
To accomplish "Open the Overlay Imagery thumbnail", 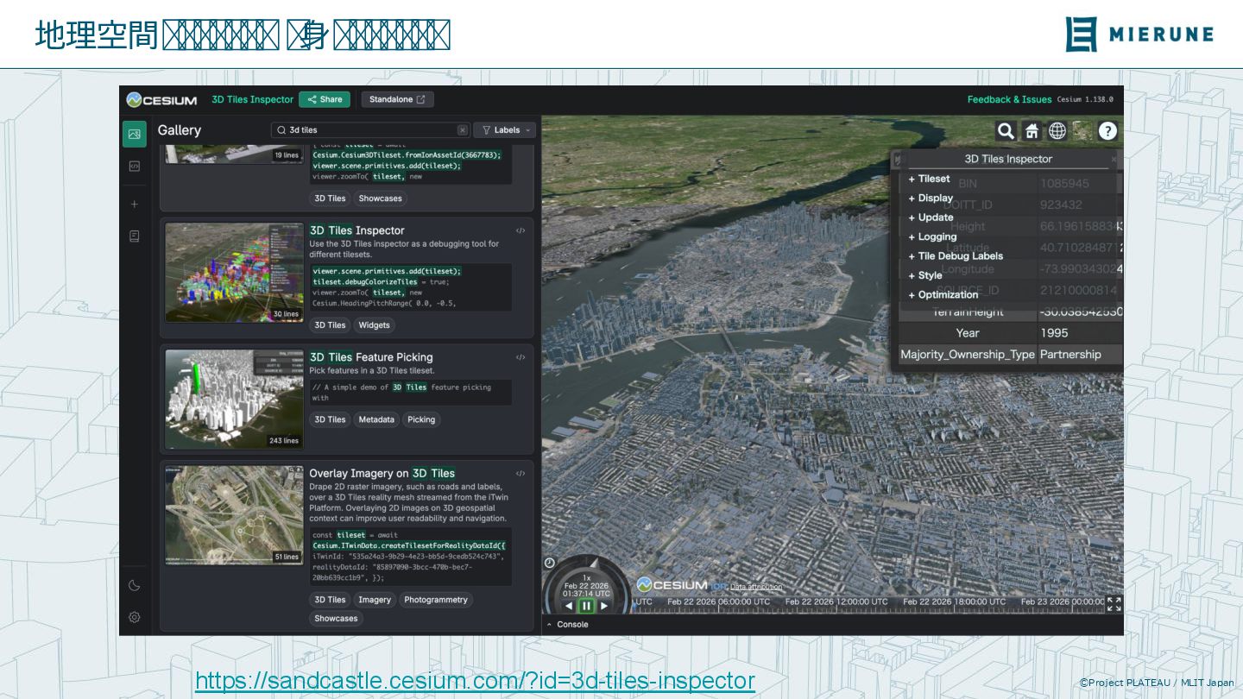I will coord(234,516).
